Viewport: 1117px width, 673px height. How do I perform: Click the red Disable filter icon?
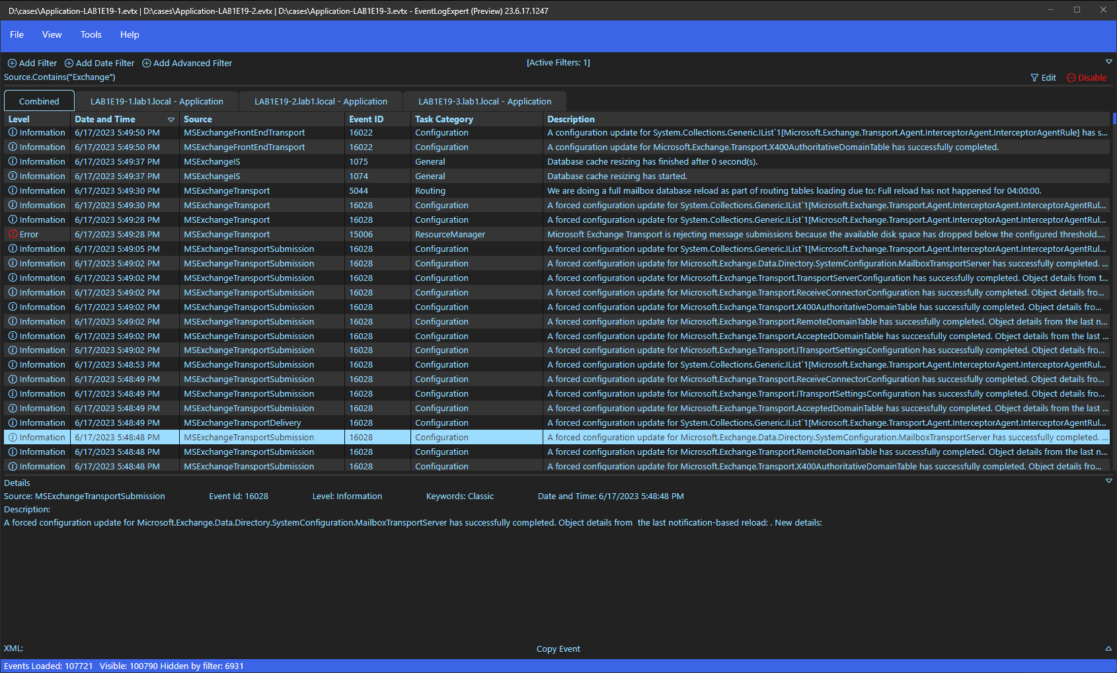pyautogui.click(x=1071, y=78)
